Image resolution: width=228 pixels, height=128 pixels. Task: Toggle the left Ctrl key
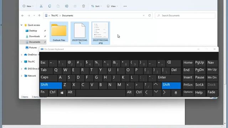(x=53, y=93)
